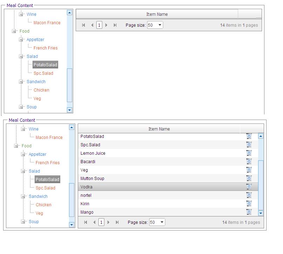Select the Mango grid row
Screen dimensions: 283x254
tap(168, 212)
